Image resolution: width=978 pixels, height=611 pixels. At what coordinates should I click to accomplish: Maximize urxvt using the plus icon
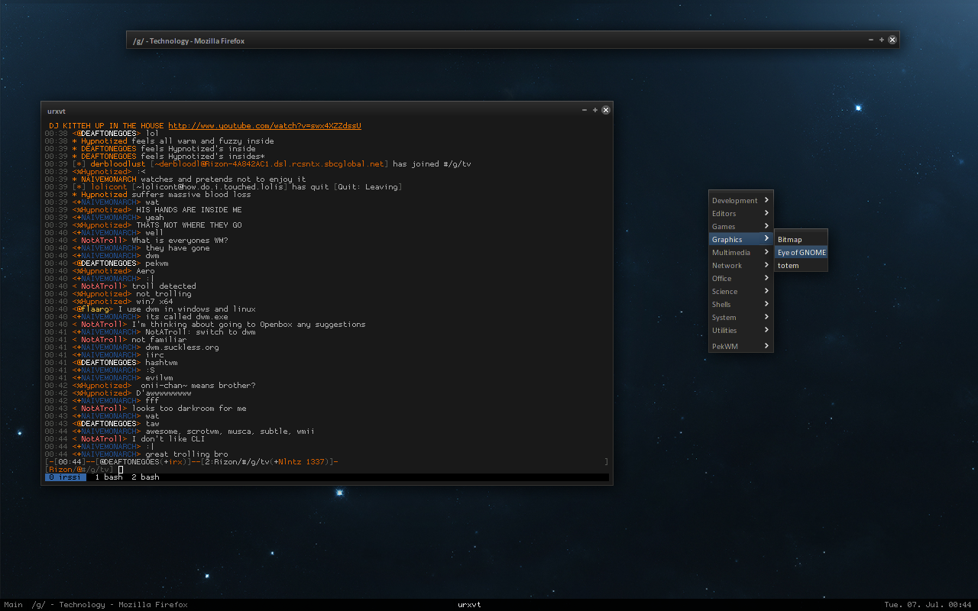click(595, 110)
